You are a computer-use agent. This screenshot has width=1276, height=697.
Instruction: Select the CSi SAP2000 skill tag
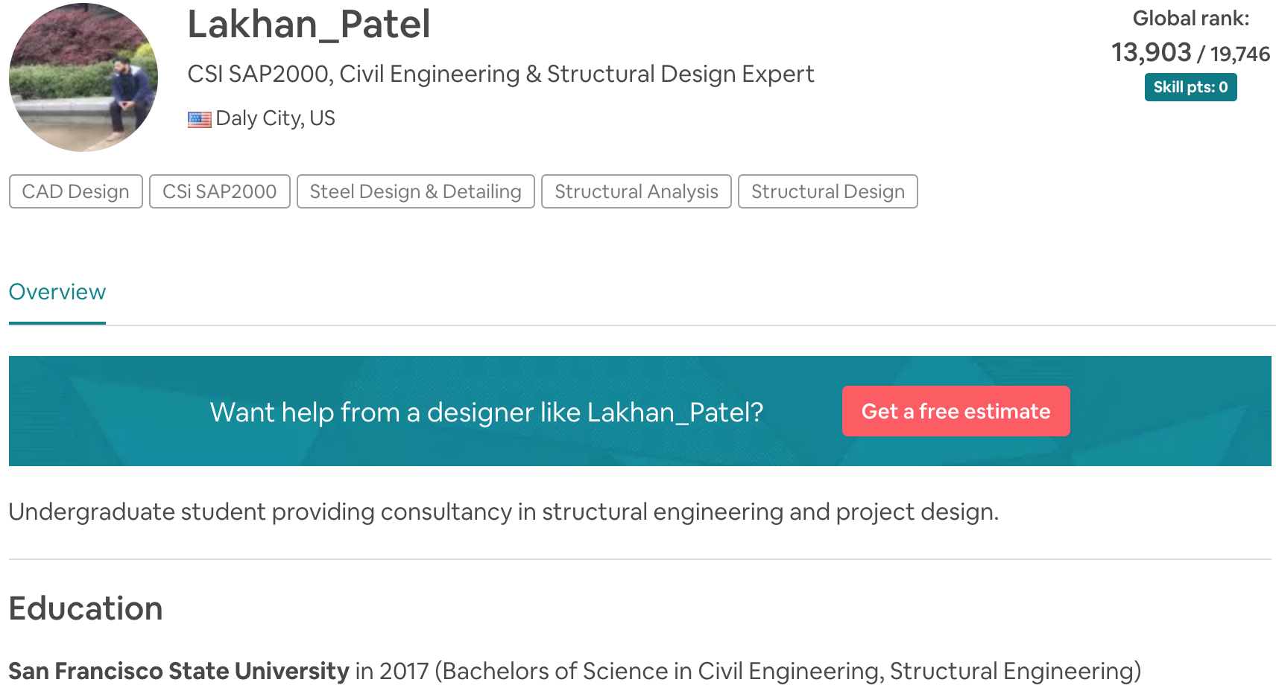coord(219,191)
